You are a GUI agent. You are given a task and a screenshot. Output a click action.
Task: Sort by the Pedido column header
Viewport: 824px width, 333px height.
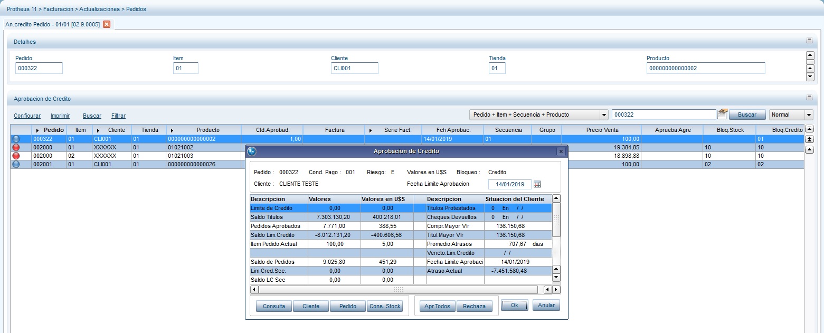[x=49, y=130]
